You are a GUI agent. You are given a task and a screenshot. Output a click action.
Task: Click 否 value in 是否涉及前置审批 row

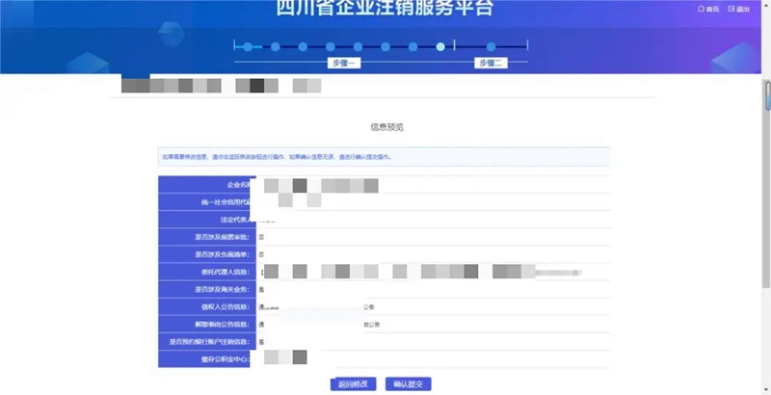coord(261,237)
